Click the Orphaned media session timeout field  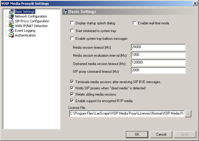tap(158, 63)
